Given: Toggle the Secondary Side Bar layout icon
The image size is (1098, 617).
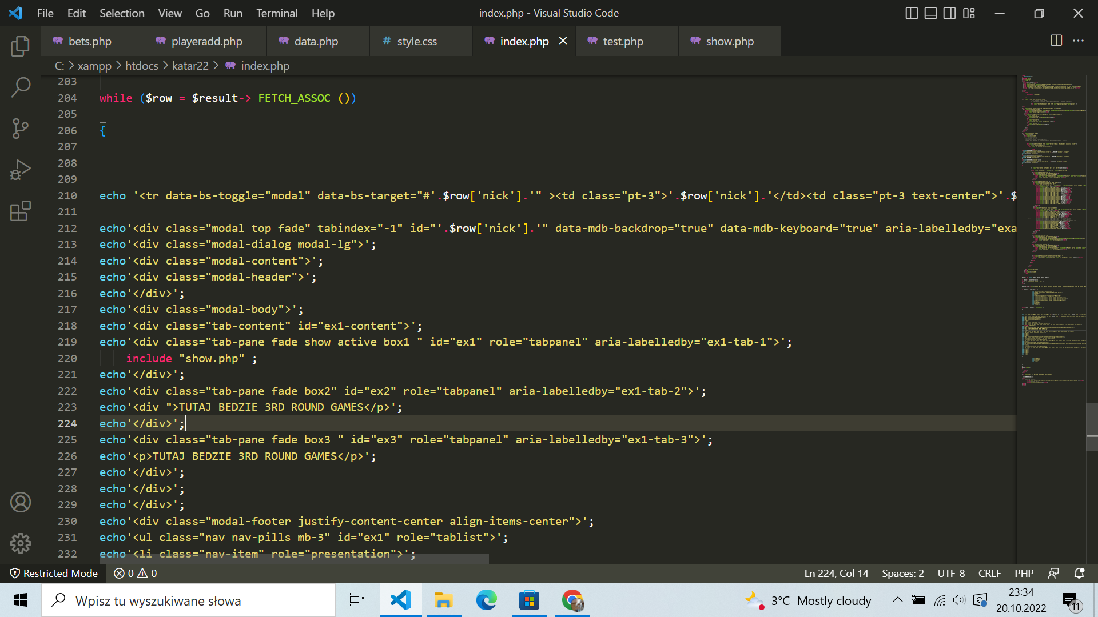Looking at the screenshot, I should [949, 13].
